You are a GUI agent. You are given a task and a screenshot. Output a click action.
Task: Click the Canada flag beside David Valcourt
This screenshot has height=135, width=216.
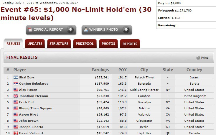pos(16,133)
